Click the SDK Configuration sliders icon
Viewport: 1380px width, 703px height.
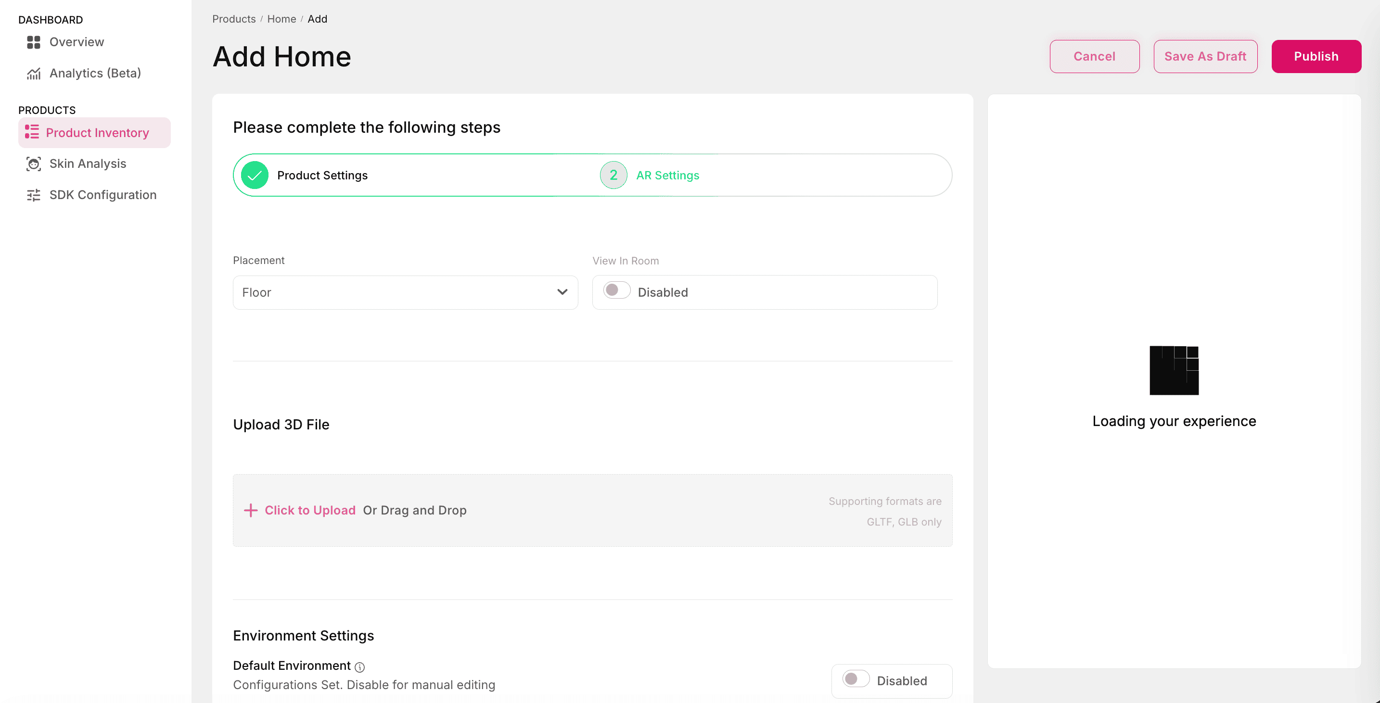click(33, 195)
